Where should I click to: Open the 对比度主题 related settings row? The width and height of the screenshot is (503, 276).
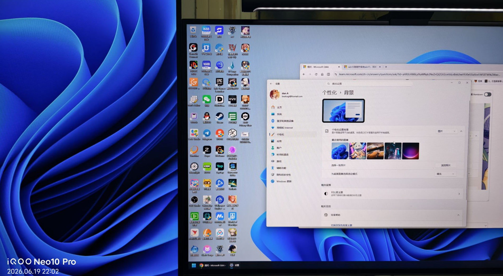(392, 194)
